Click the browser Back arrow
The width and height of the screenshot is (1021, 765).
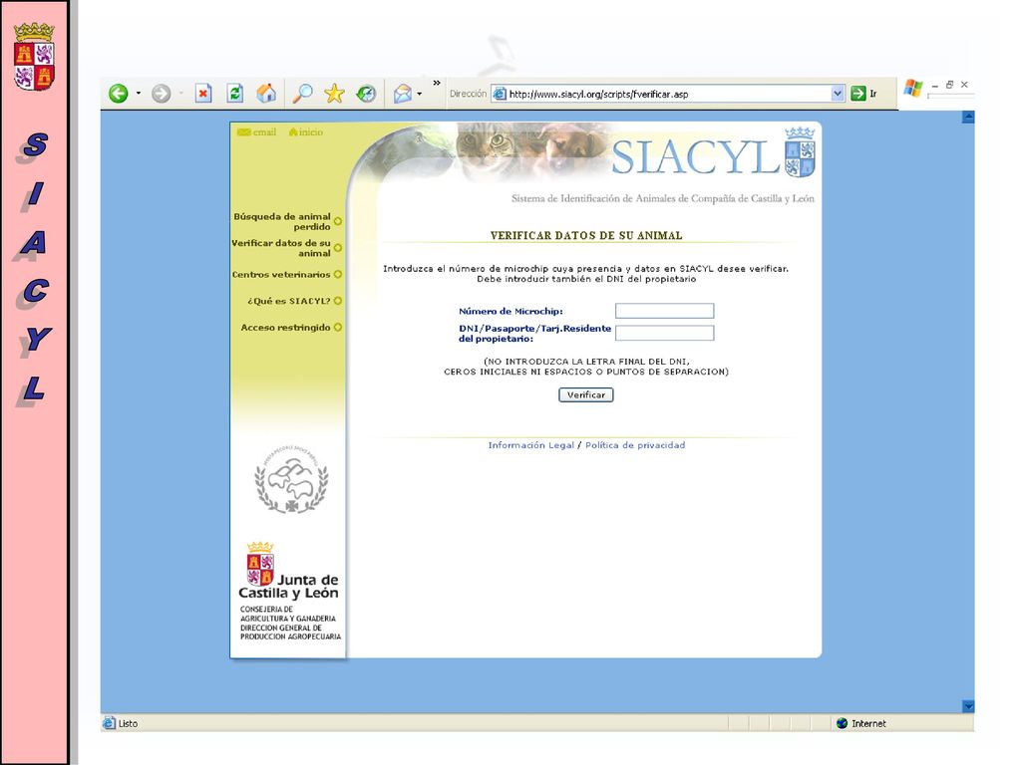coord(119,94)
